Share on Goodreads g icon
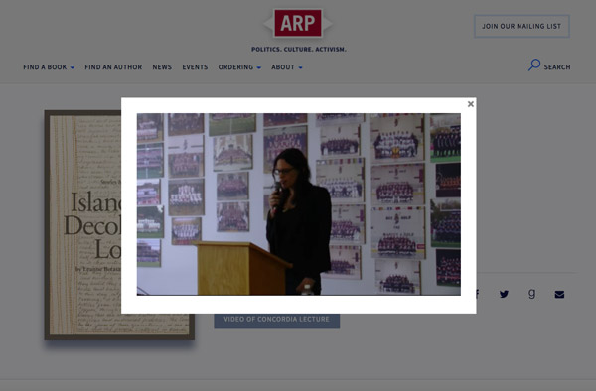The height and width of the screenshot is (391, 596). pyautogui.click(x=531, y=294)
